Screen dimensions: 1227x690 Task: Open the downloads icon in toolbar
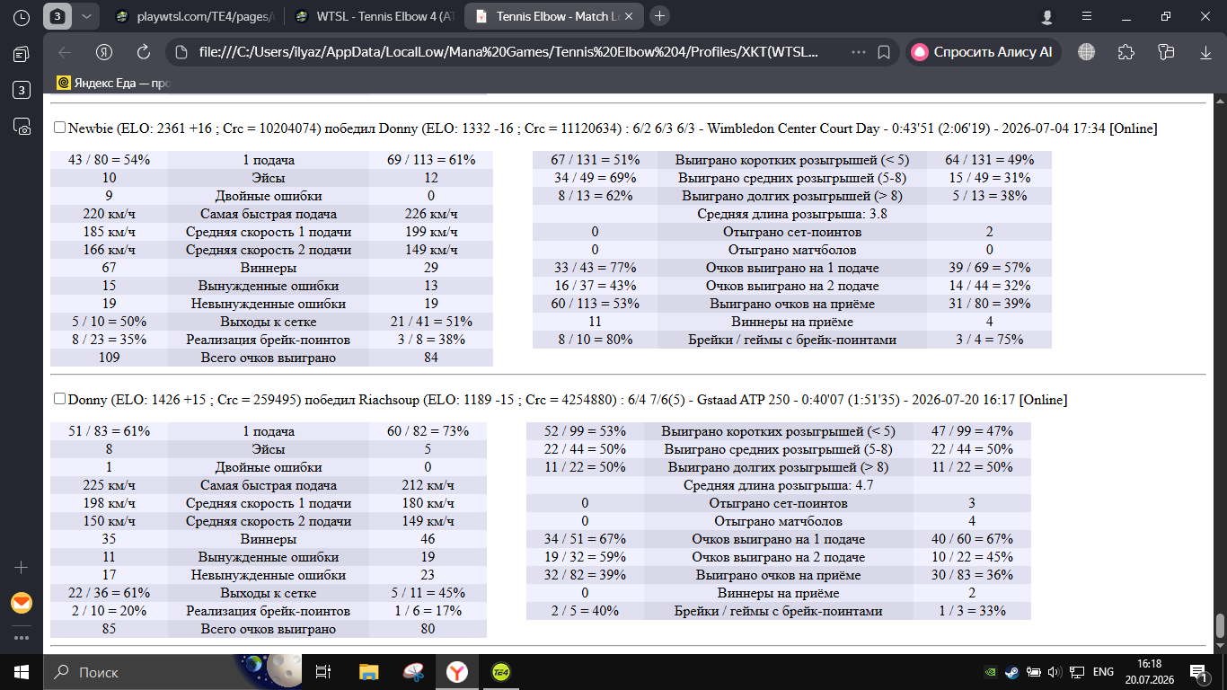(1205, 51)
